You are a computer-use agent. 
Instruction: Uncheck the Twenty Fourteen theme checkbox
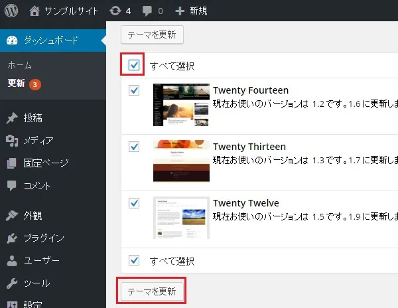click(x=134, y=90)
